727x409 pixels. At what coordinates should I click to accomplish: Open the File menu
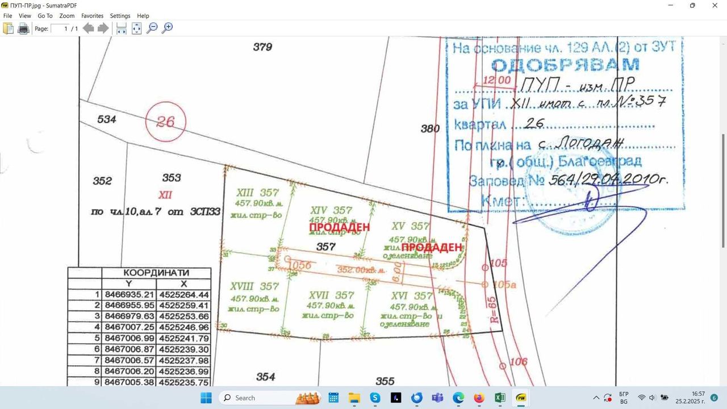tap(8, 16)
